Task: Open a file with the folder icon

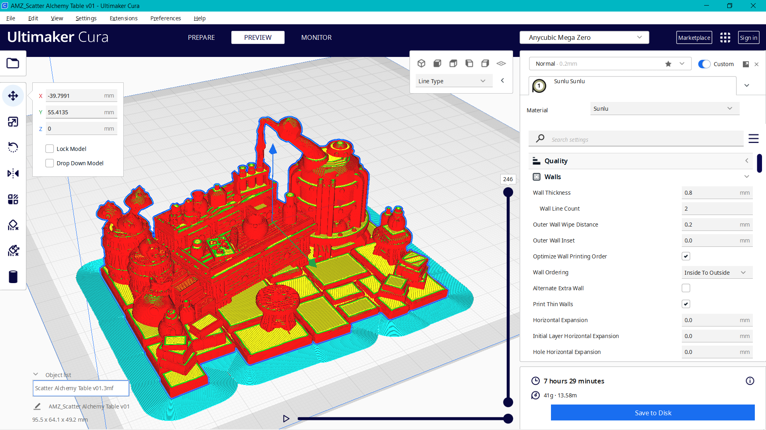Action: [13, 63]
